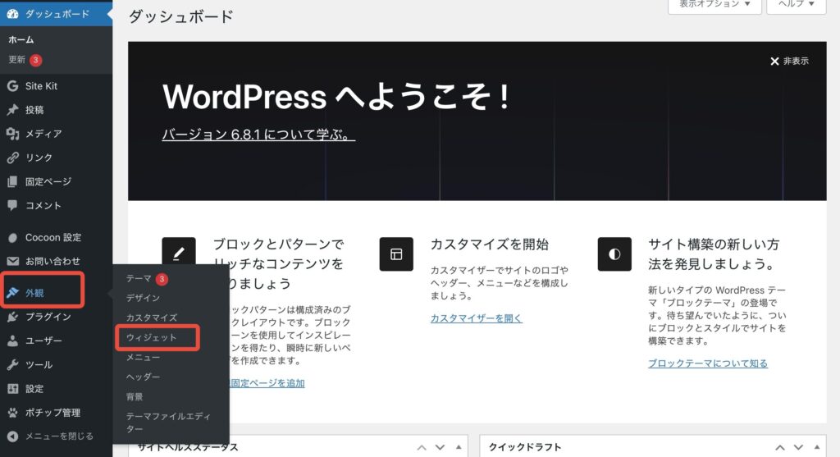Viewport: 840px width, 457px height.
Task: Click the envelope icon for お問い合わせ
Action: pos(12,261)
